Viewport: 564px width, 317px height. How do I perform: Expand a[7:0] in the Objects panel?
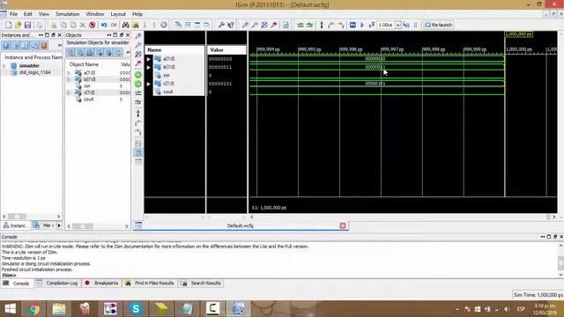click(x=69, y=73)
